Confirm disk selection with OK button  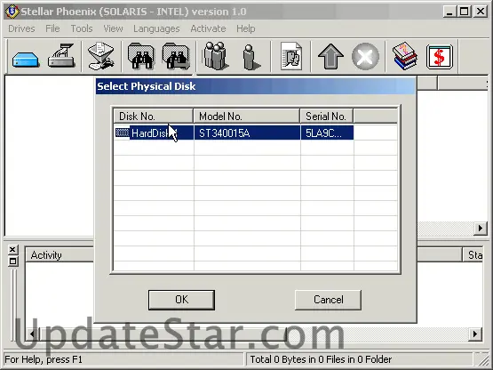pyautogui.click(x=182, y=300)
